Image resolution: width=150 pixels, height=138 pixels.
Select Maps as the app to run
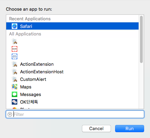coord(72,87)
